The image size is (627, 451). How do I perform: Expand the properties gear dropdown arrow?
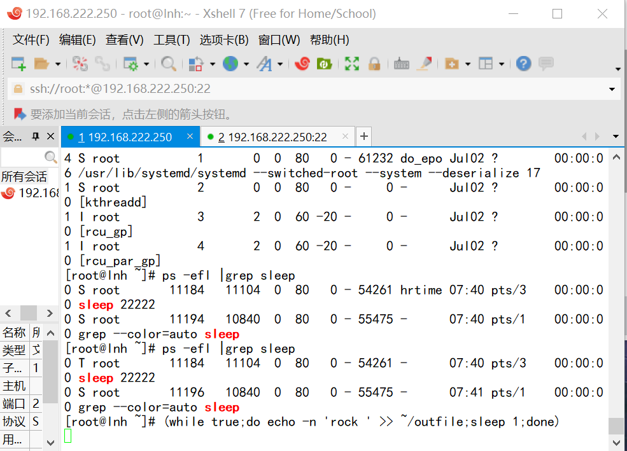click(x=146, y=64)
